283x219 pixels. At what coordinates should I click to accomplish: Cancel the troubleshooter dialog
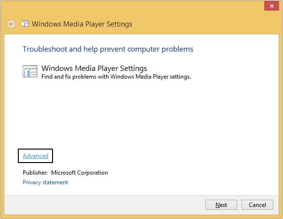coord(257,205)
